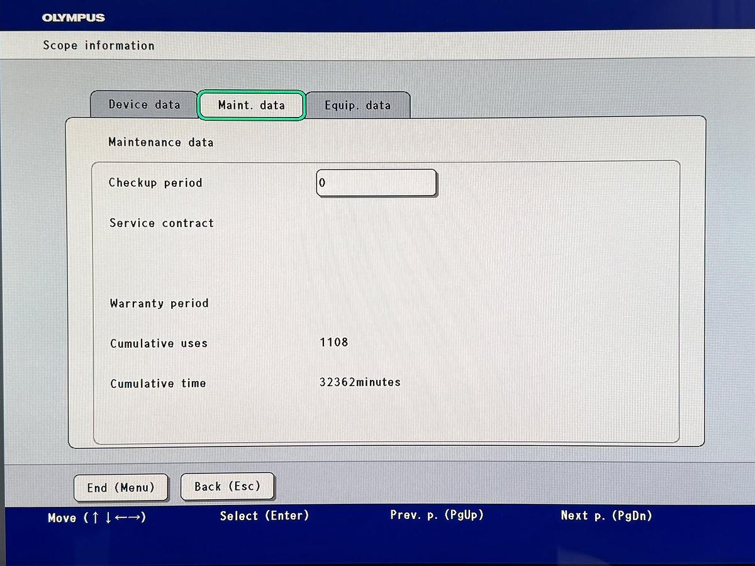The height and width of the screenshot is (566, 755).
Task: Click the Service contract label
Action: pyautogui.click(x=162, y=223)
